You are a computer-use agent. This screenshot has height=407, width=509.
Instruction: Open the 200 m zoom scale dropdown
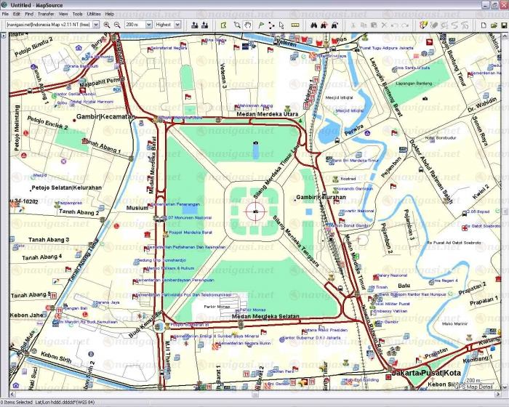(148, 25)
